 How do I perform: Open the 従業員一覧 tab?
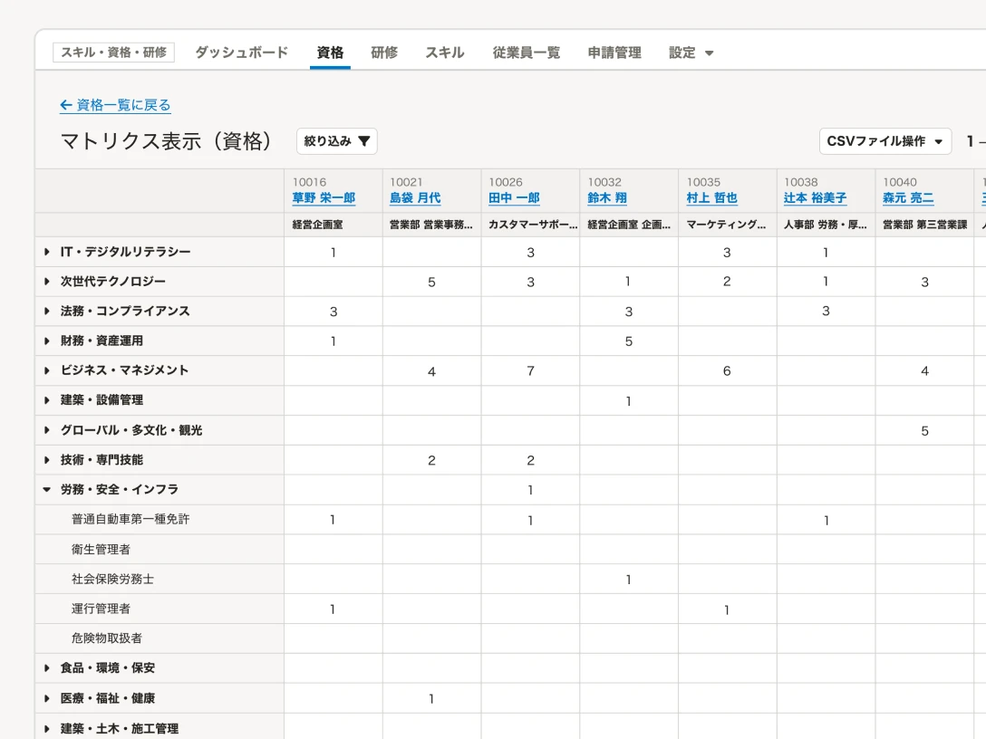click(527, 53)
